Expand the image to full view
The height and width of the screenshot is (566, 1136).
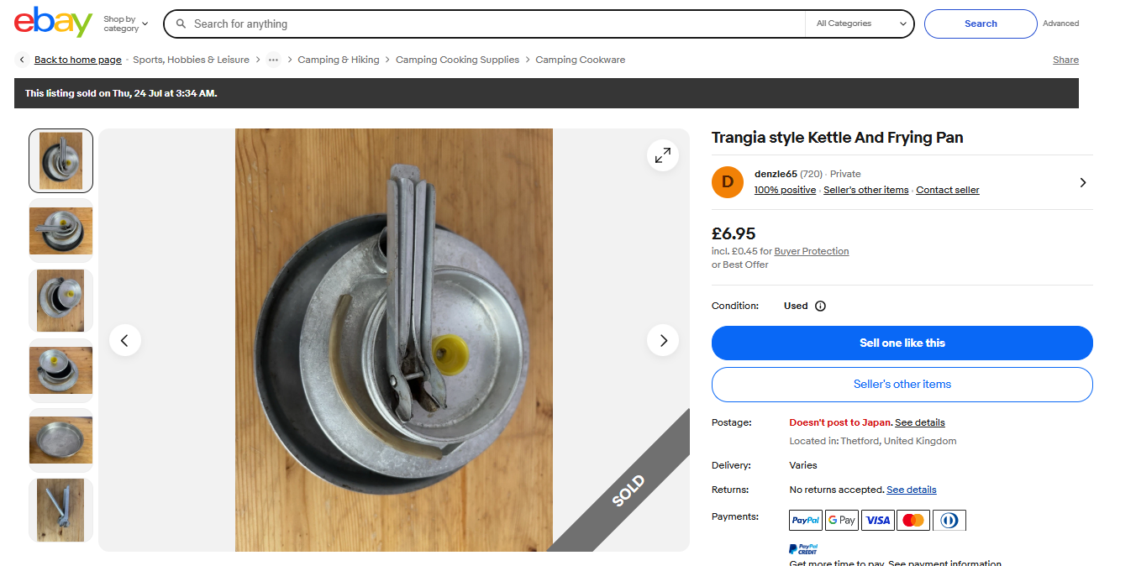663,155
